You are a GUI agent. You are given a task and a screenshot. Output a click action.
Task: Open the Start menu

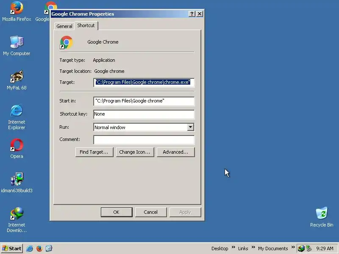pyautogui.click(x=12, y=248)
